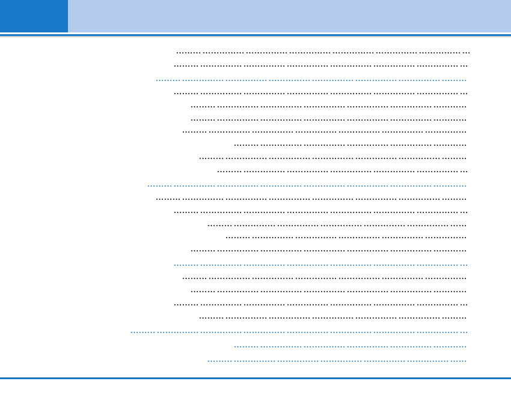Open black dotted line just below third blue entry
The width and height of the screenshot is (511, 408).
pyautogui.click(x=324, y=278)
